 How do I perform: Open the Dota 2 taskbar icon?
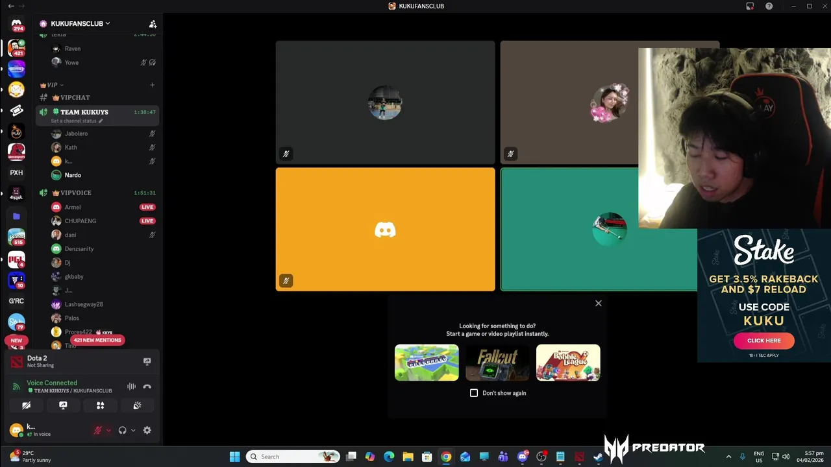[x=579, y=457]
